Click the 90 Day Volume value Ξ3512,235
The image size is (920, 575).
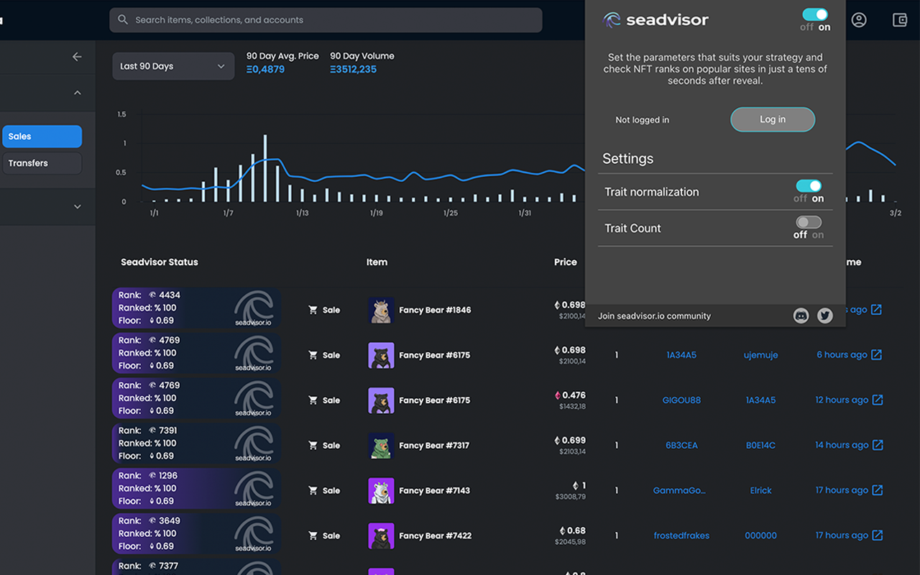pyautogui.click(x=353, y=70)
